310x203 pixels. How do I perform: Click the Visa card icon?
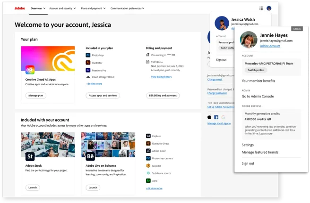pos(148,55)
